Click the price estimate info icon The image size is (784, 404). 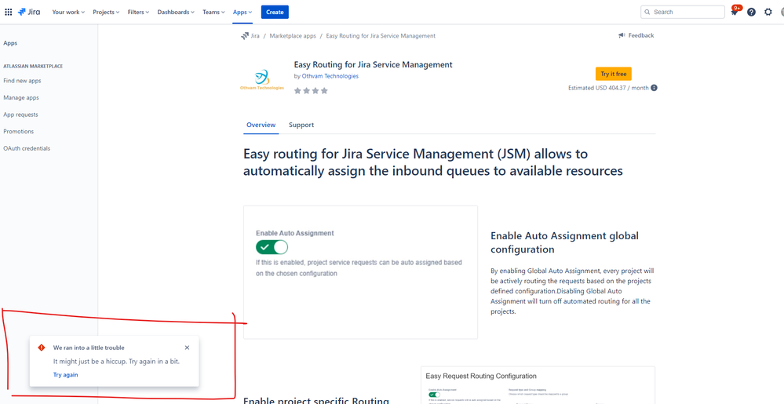tap(654, 88)
